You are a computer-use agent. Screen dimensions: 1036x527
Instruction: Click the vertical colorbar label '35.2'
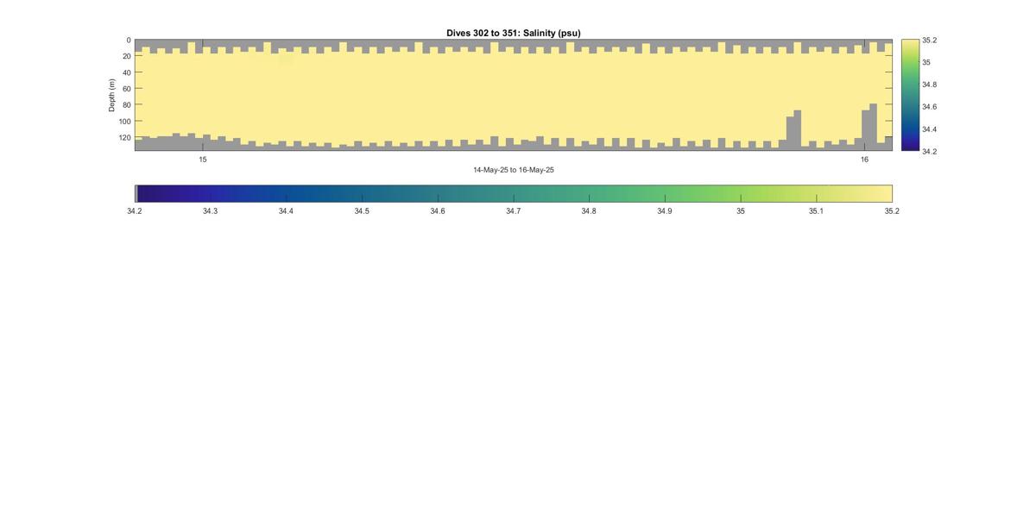pos(929,41)
